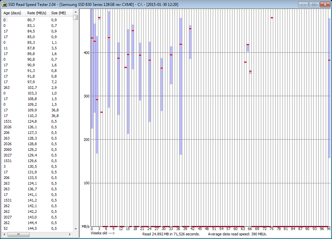Viewport: 332px width, 239px height.
Task: Select the row with rate 129,6
Action: click(x=37, y=161)
